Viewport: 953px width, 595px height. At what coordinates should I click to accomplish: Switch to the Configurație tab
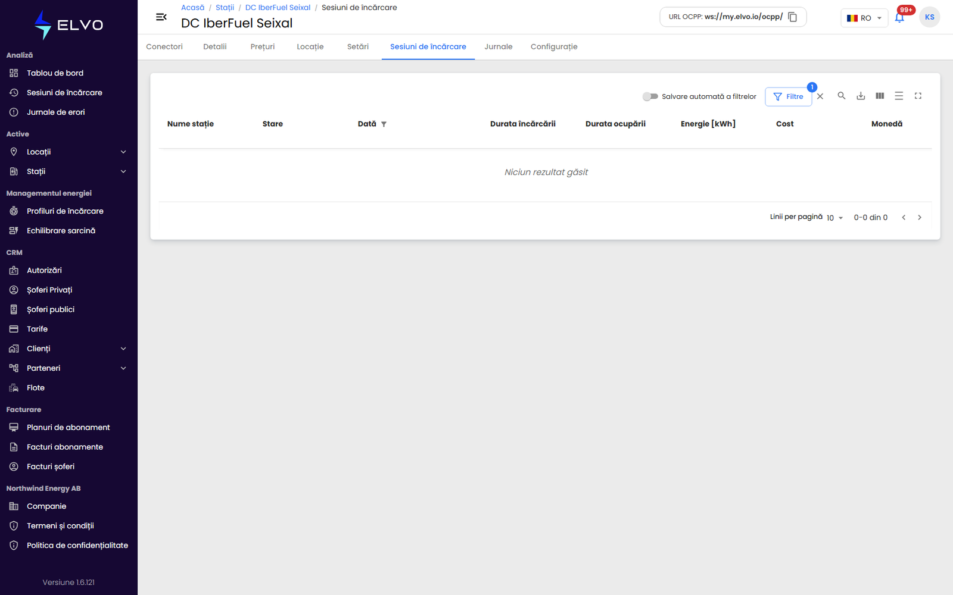[x=554, y=47]
